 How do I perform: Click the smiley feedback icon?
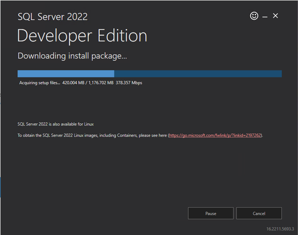(254, 16)
